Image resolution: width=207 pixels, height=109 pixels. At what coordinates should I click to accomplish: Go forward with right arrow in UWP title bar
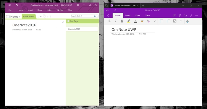115,10
